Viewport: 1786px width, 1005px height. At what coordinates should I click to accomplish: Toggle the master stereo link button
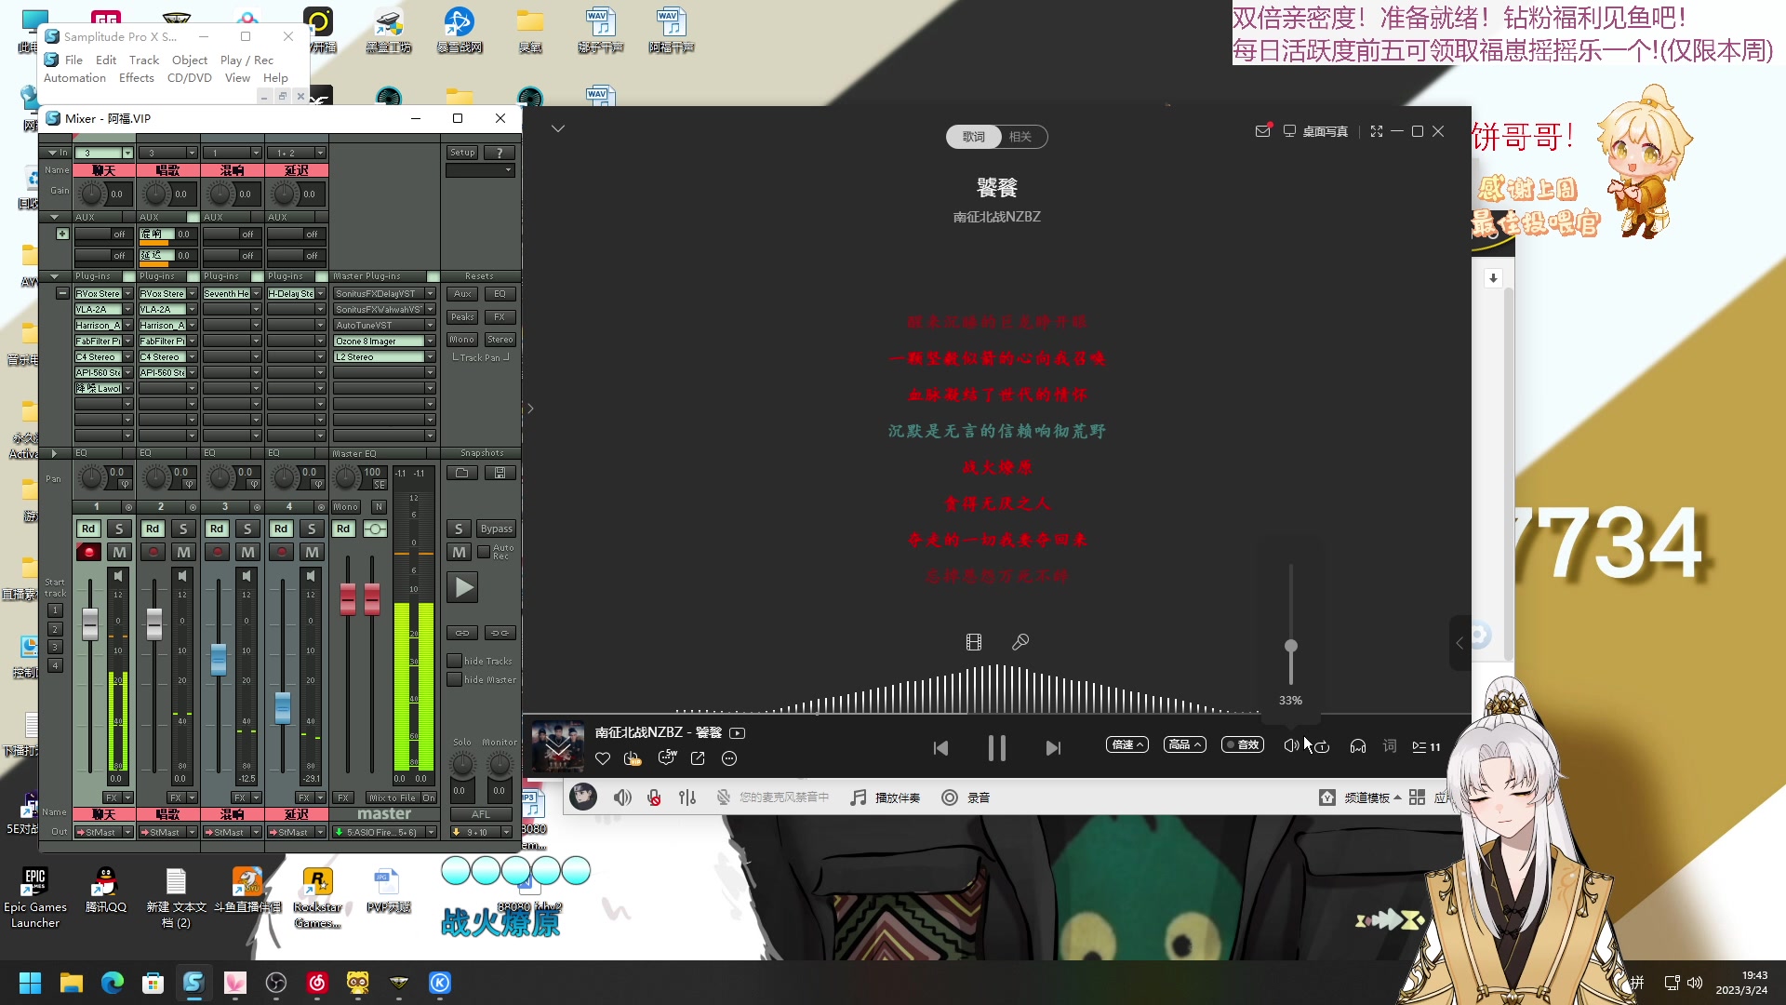click(x=375, y=529)
